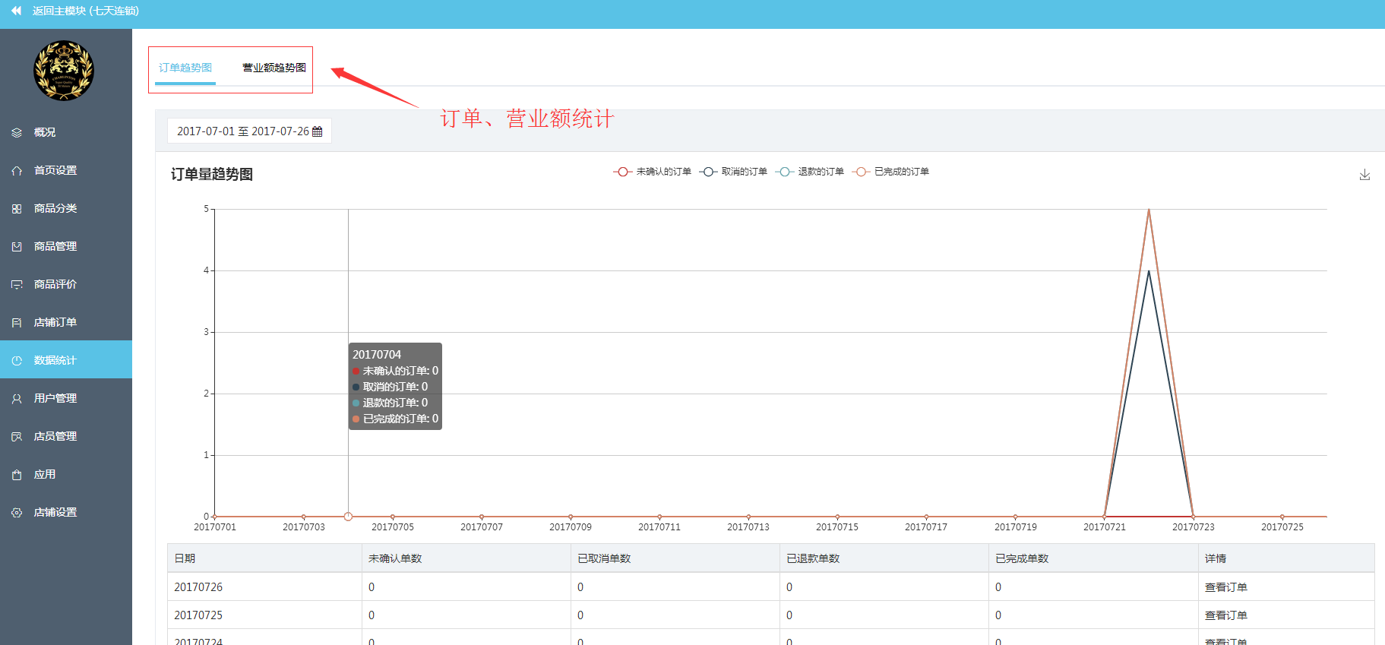
Task: Open the date range picker field
Action: point(249,131)
